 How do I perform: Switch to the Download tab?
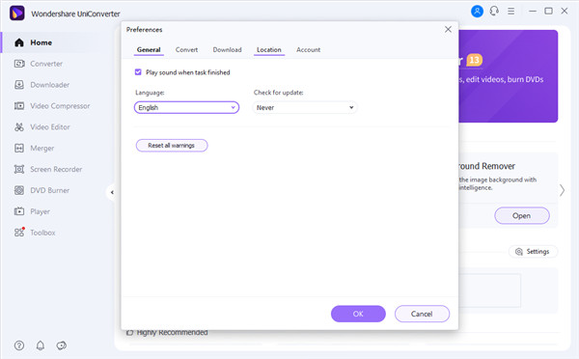227,49
